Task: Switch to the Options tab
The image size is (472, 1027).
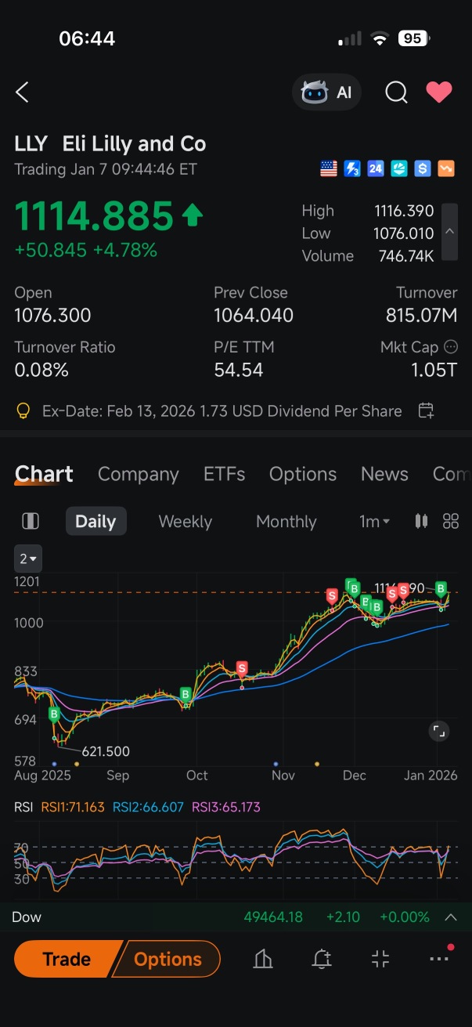Action: (x=303, y=474)
